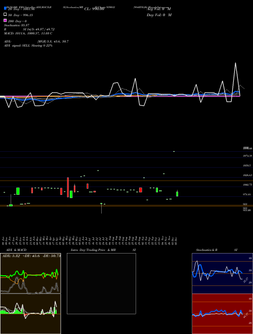Select the '200 Day = 0' legend text
Viewport: 253px width, 334px height.
tap(17, 21)
